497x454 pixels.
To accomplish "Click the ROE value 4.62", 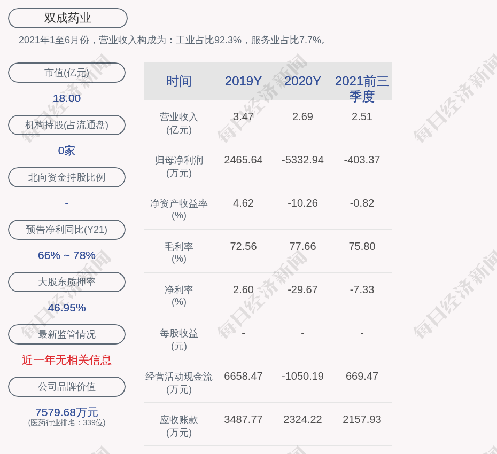I will (243, 203).
